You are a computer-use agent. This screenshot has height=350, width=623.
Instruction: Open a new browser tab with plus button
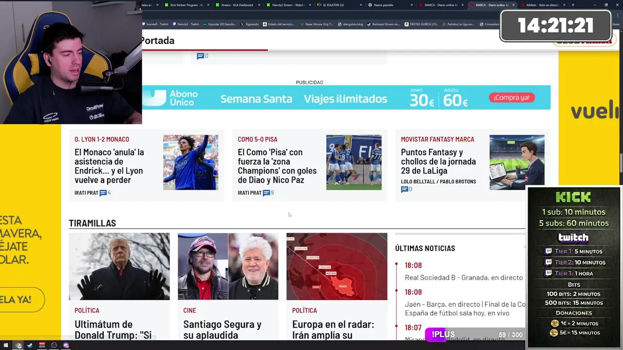pyautogui.click(x=573, y=5)
